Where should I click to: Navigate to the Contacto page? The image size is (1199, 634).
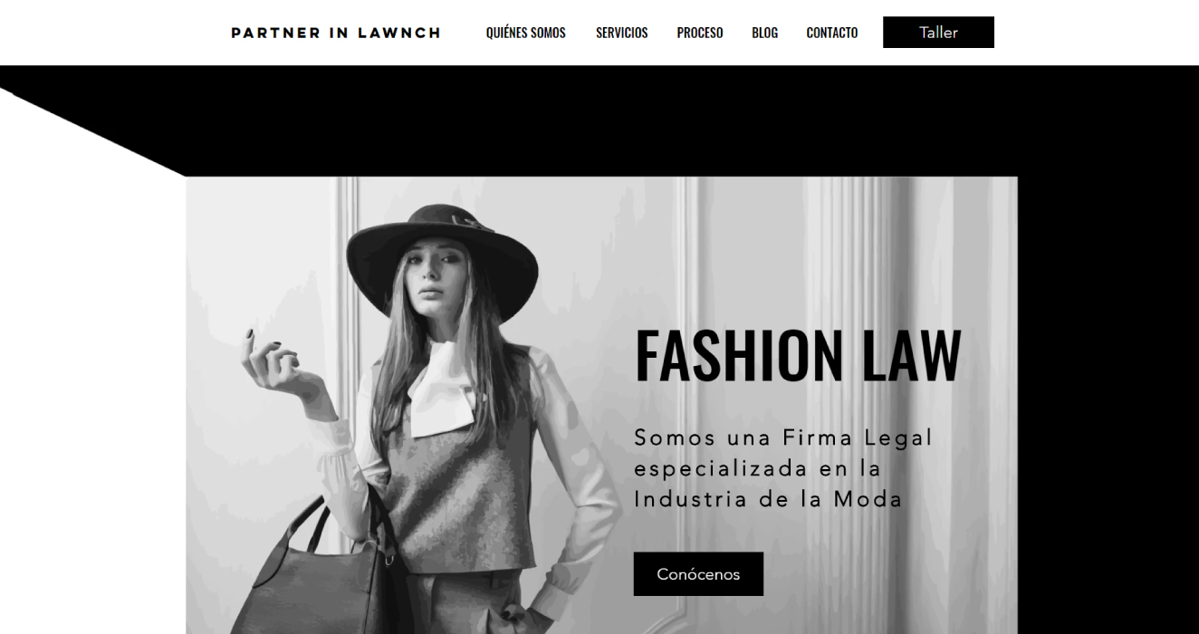pyautogui.click(x=831, y=33)
